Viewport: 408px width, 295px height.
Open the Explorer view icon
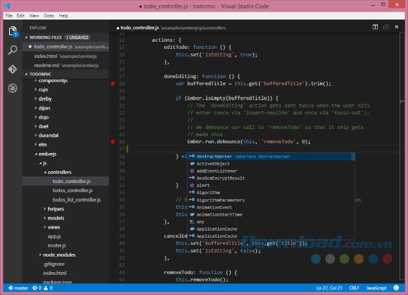[x=12, y=31]
